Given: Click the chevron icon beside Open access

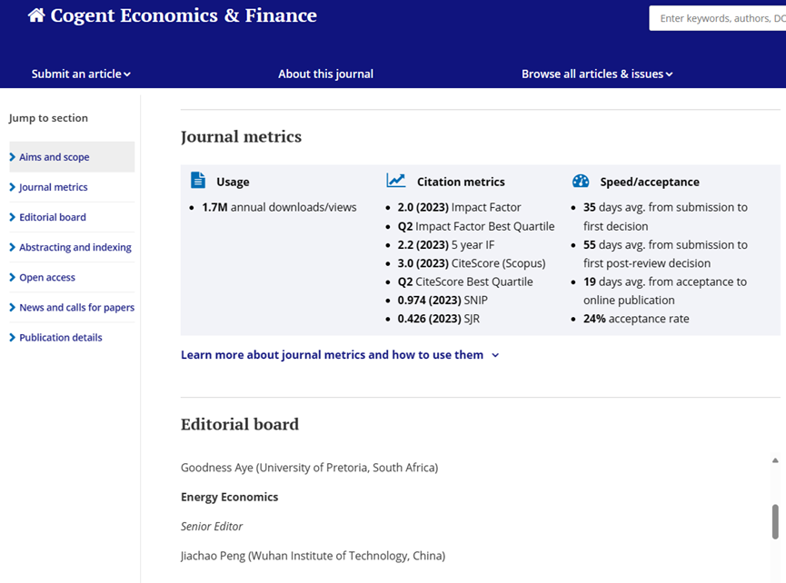Looking at the screenshot, I should (13, 277).
